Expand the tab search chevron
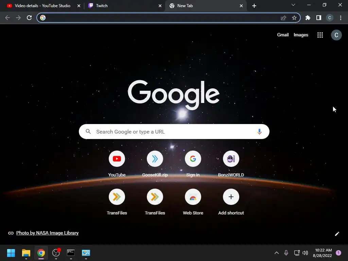The height and width of the screenshot is (261, 348). [x=293, y=5]
